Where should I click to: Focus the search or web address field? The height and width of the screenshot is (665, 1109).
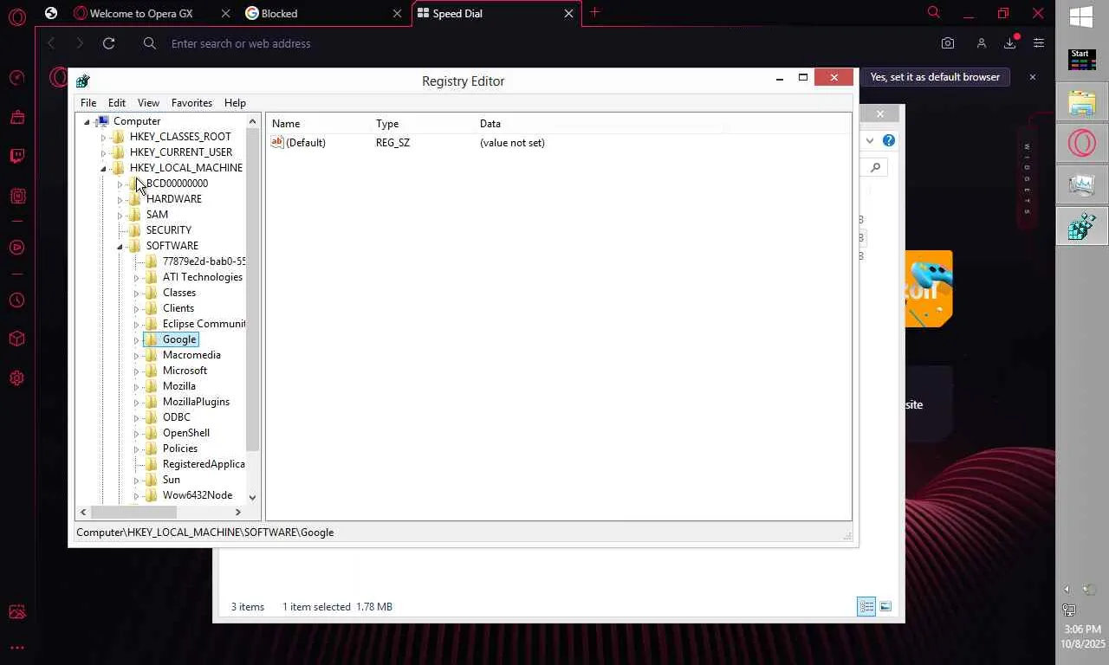537,43
